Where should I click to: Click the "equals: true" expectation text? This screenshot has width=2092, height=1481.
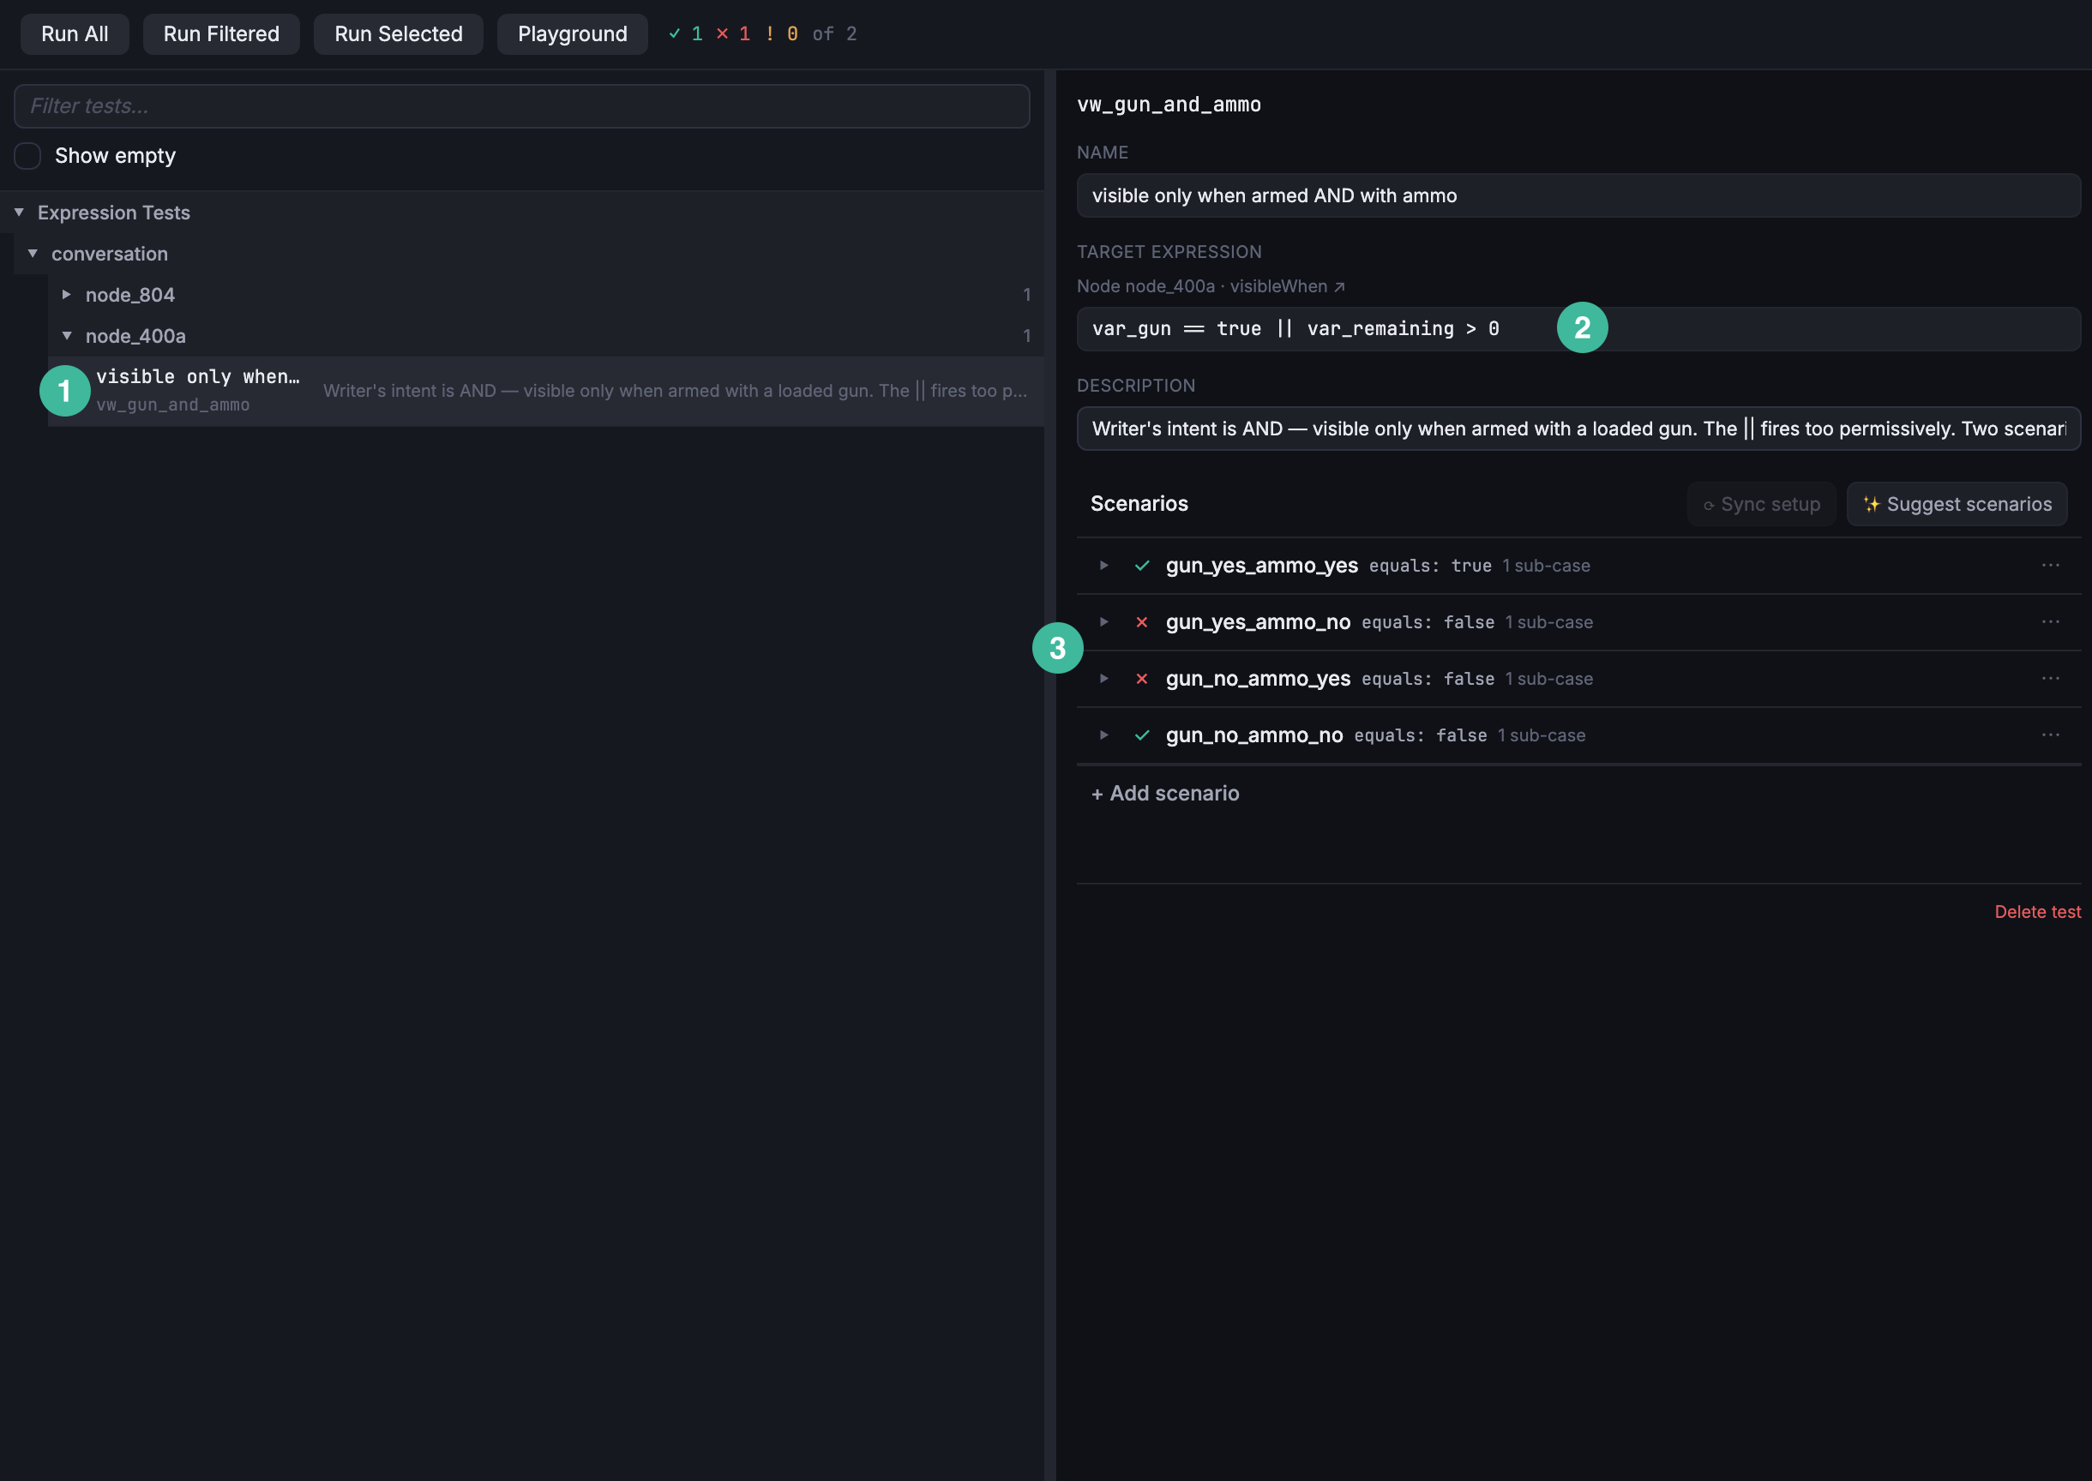click(1429, 566)
